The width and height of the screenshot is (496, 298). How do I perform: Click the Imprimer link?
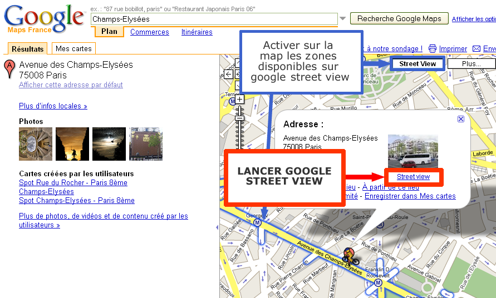453,49
